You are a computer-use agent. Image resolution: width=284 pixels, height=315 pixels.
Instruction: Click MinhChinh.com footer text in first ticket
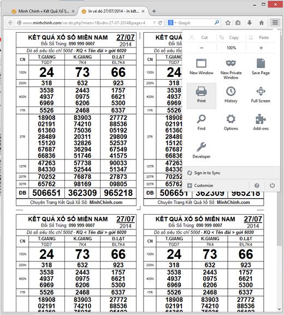click(106, 203)
